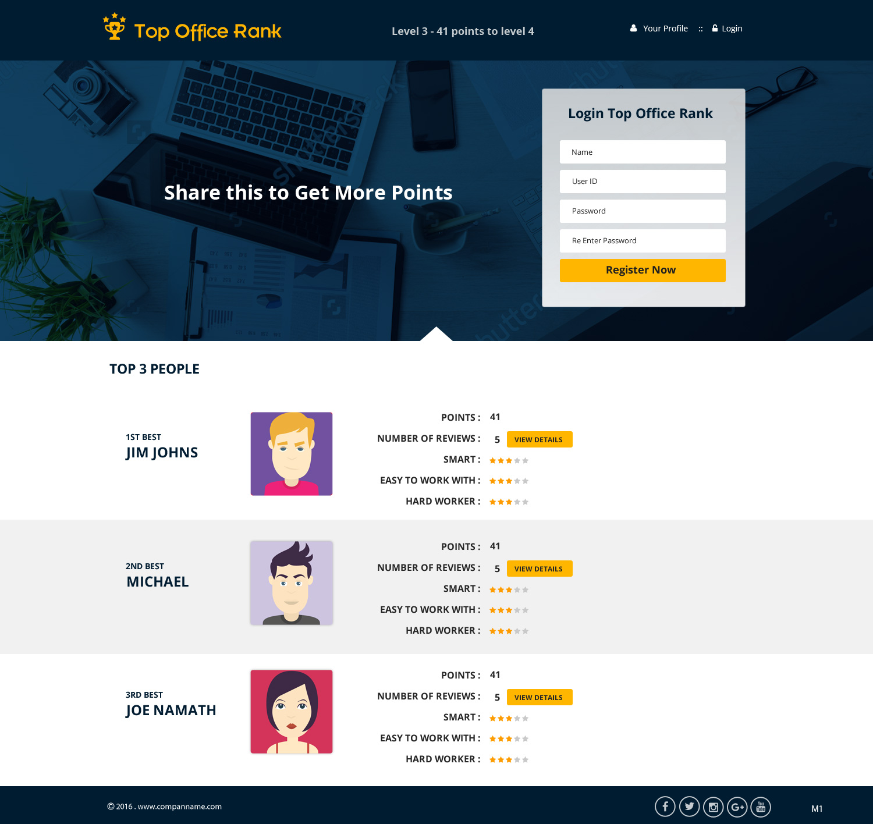Open the Instagram icon in the footer
The width and height of the screenshot is (873, 824).
[x=714, y=807]
